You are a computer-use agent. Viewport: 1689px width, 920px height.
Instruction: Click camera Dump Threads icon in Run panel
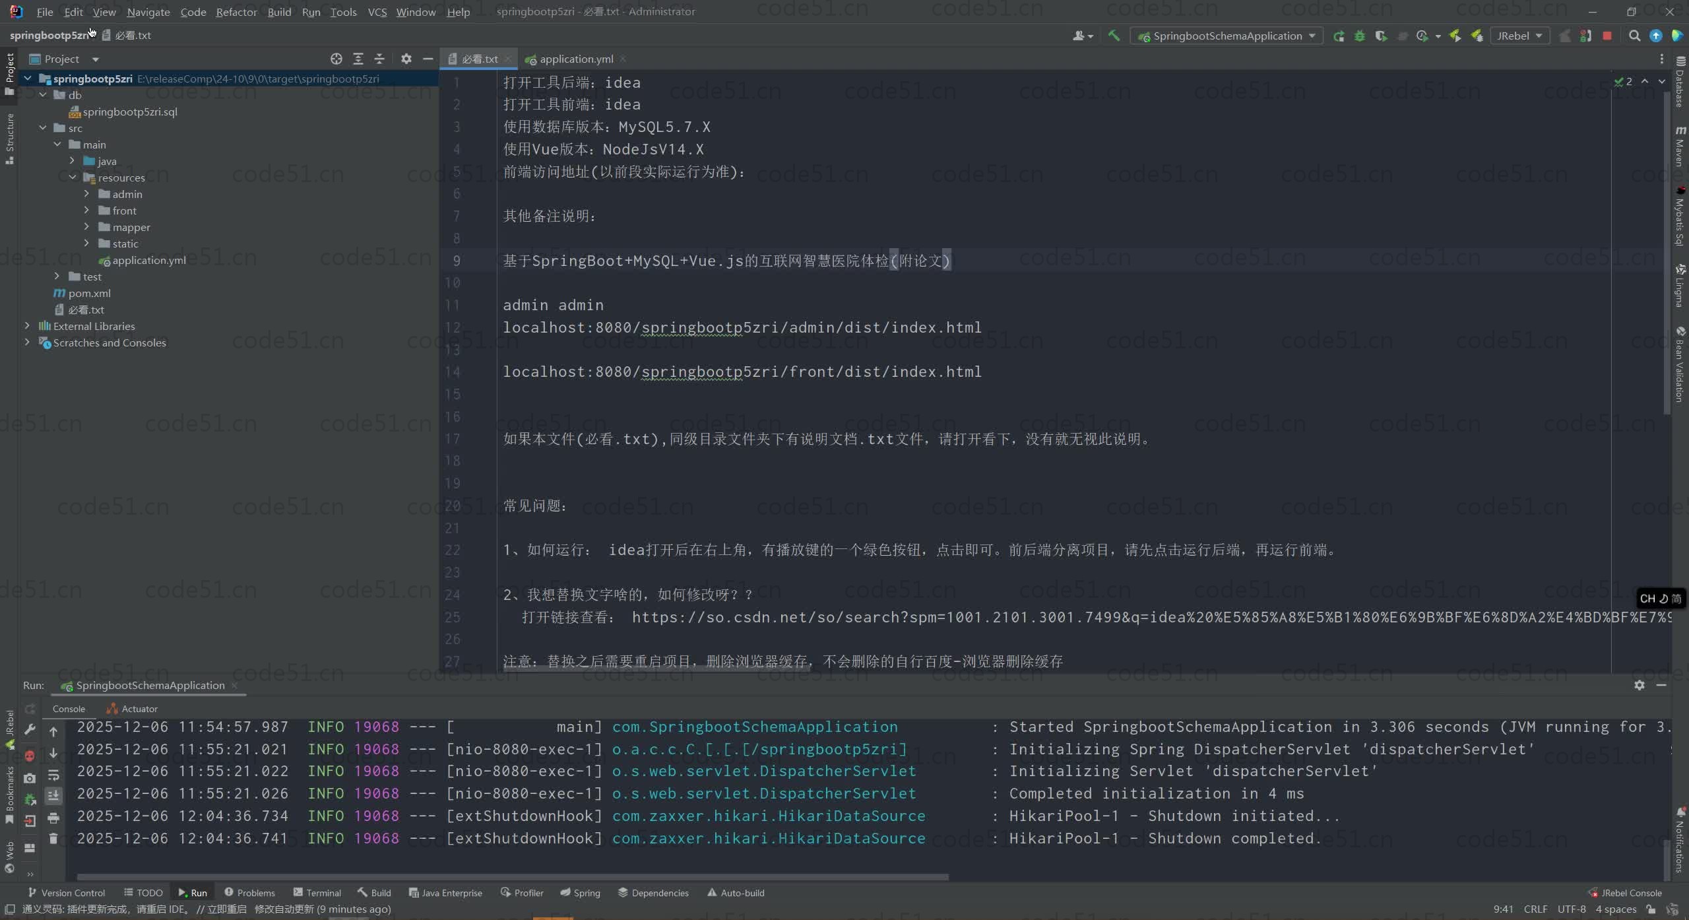[x=30, y=778]
